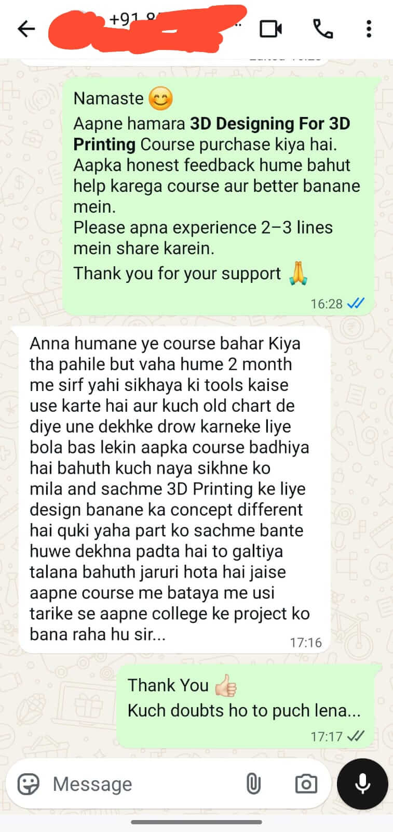This screenshot has width=393, height=832.
Task: Tap the microphone voice message button
Action: click(362, 784)
